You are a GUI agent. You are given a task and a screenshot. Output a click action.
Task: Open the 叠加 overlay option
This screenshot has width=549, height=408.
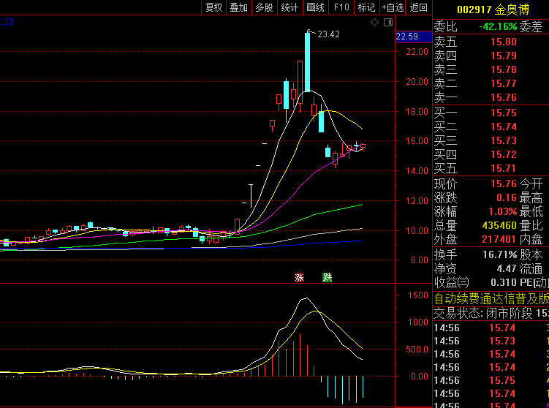point(239,8)
